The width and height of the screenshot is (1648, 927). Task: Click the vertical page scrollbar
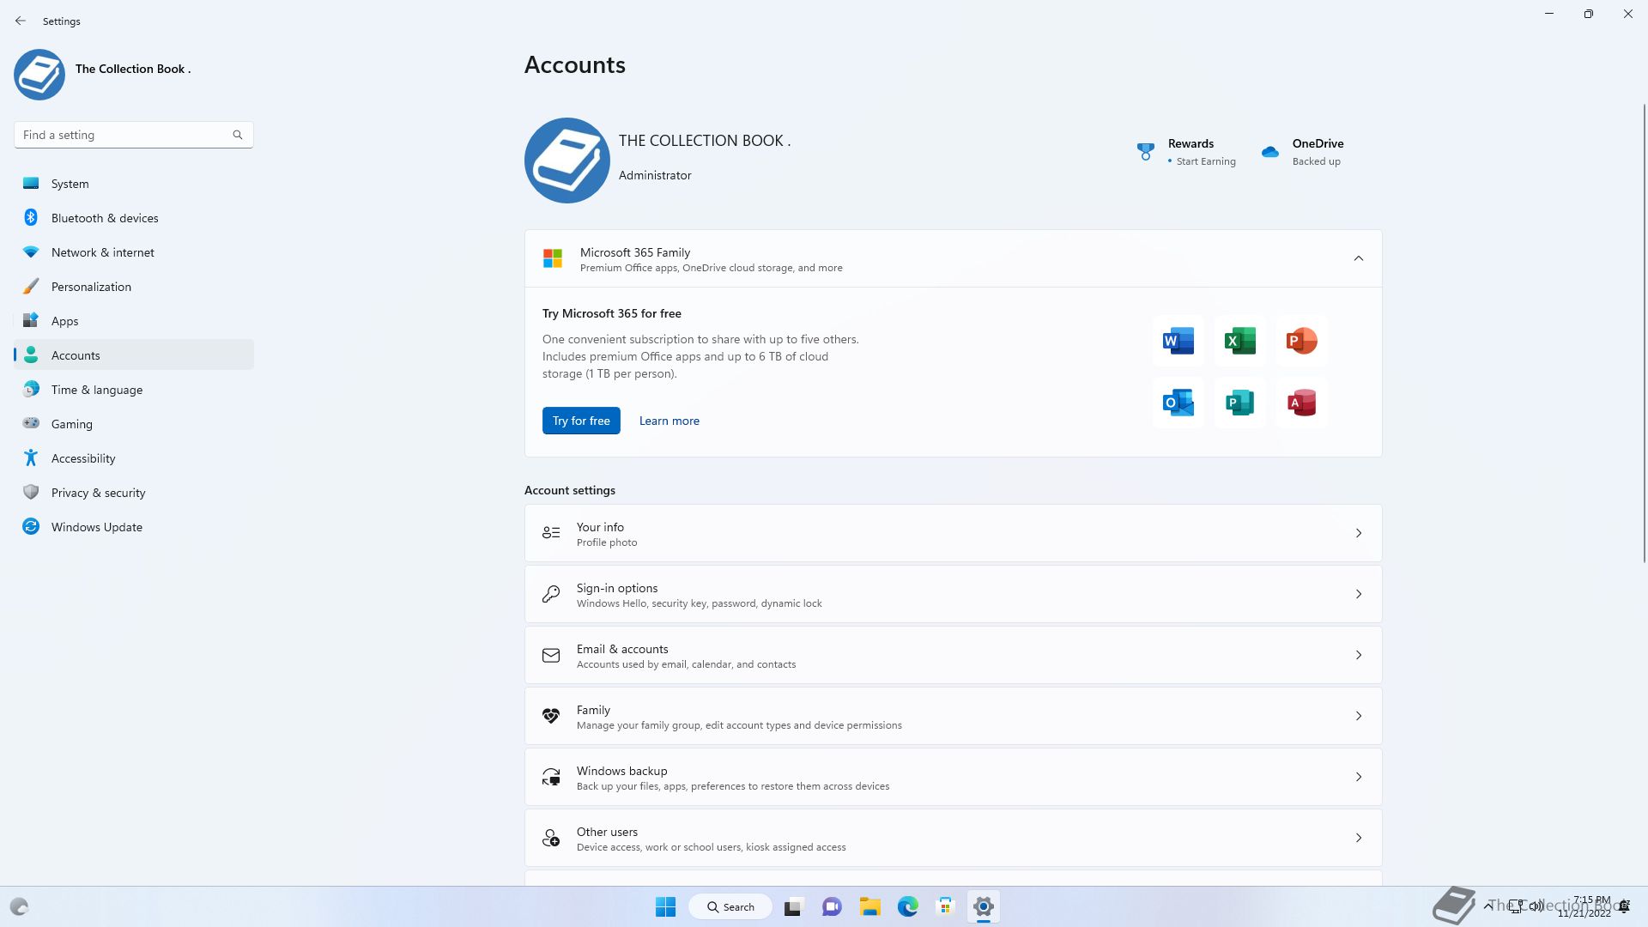coord(1644,333)
